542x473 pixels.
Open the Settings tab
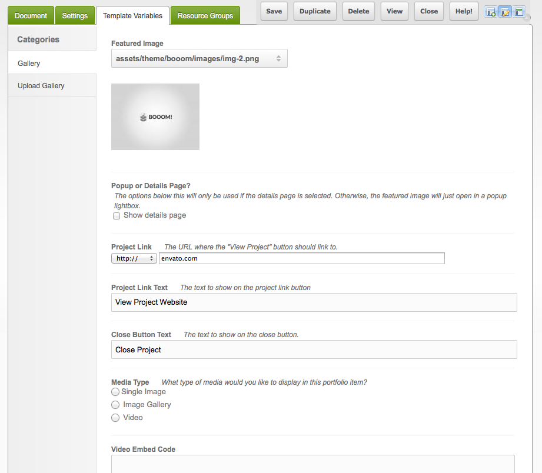click(75, 16)
